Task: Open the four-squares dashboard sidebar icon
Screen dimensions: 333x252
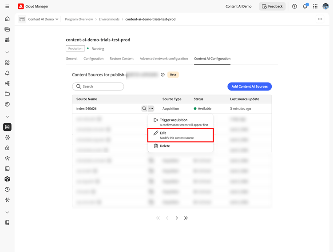Action: [x=7, y=63]
